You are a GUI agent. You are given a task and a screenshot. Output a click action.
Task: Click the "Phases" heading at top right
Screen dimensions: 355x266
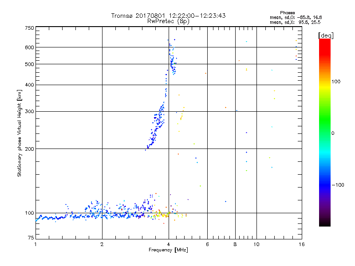pyautogui.click(x=287, y=13)
